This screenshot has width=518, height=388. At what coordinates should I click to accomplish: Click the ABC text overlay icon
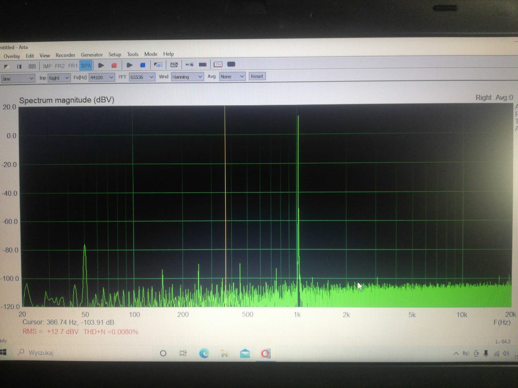[158, 65]
